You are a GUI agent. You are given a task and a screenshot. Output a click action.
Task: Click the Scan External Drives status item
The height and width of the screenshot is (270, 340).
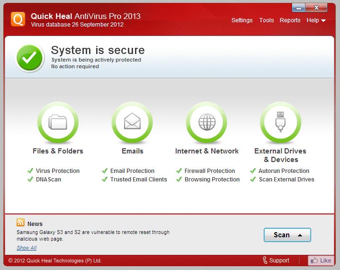point(282,180)
